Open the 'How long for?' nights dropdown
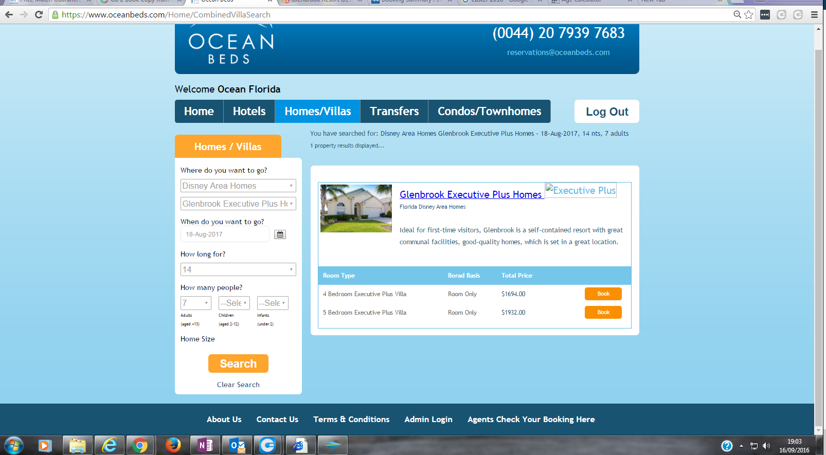Image resolution: width=826 pixels, height=455 pixels. click(x=238, y=269)
